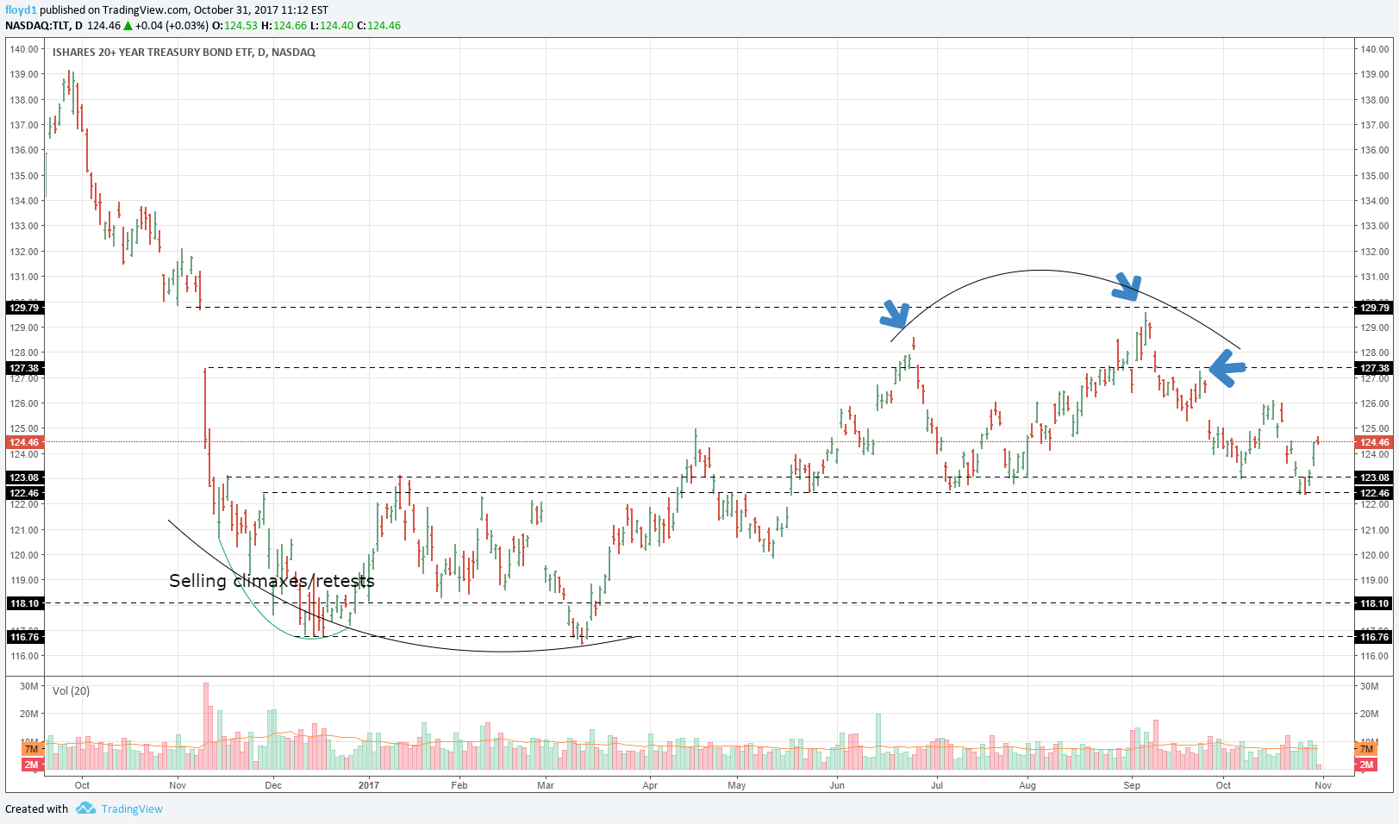
Task: Click the Apr label on time axis
Action: click(650, 785)
